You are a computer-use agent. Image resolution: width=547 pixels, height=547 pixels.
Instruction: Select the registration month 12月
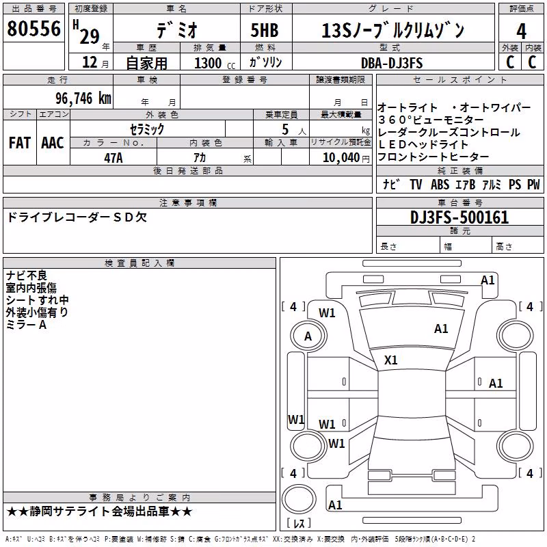96,62
